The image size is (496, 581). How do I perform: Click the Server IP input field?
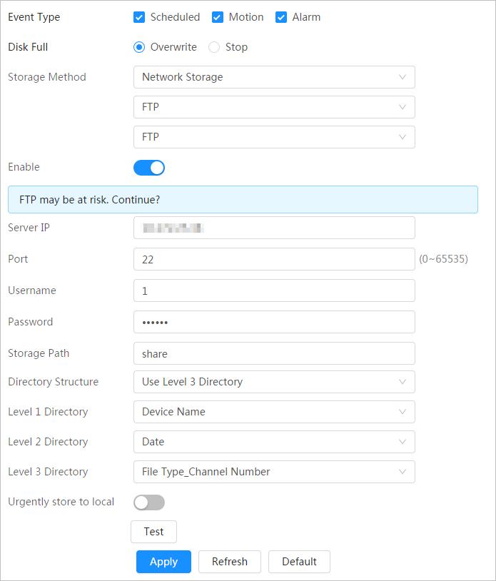(x=274, y=228)
